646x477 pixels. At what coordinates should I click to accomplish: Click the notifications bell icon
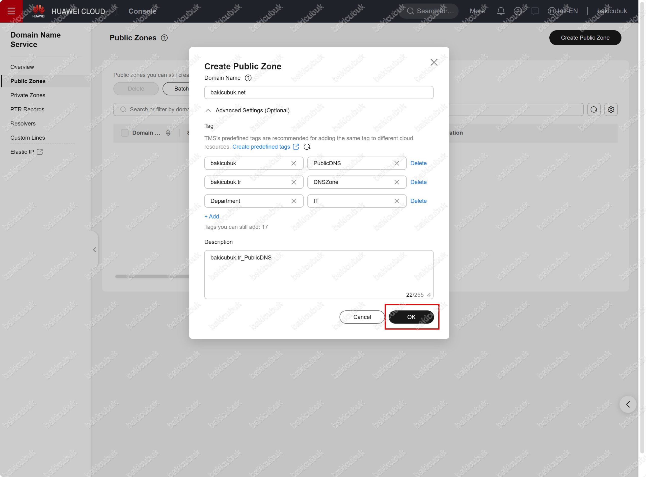[501, 11]
